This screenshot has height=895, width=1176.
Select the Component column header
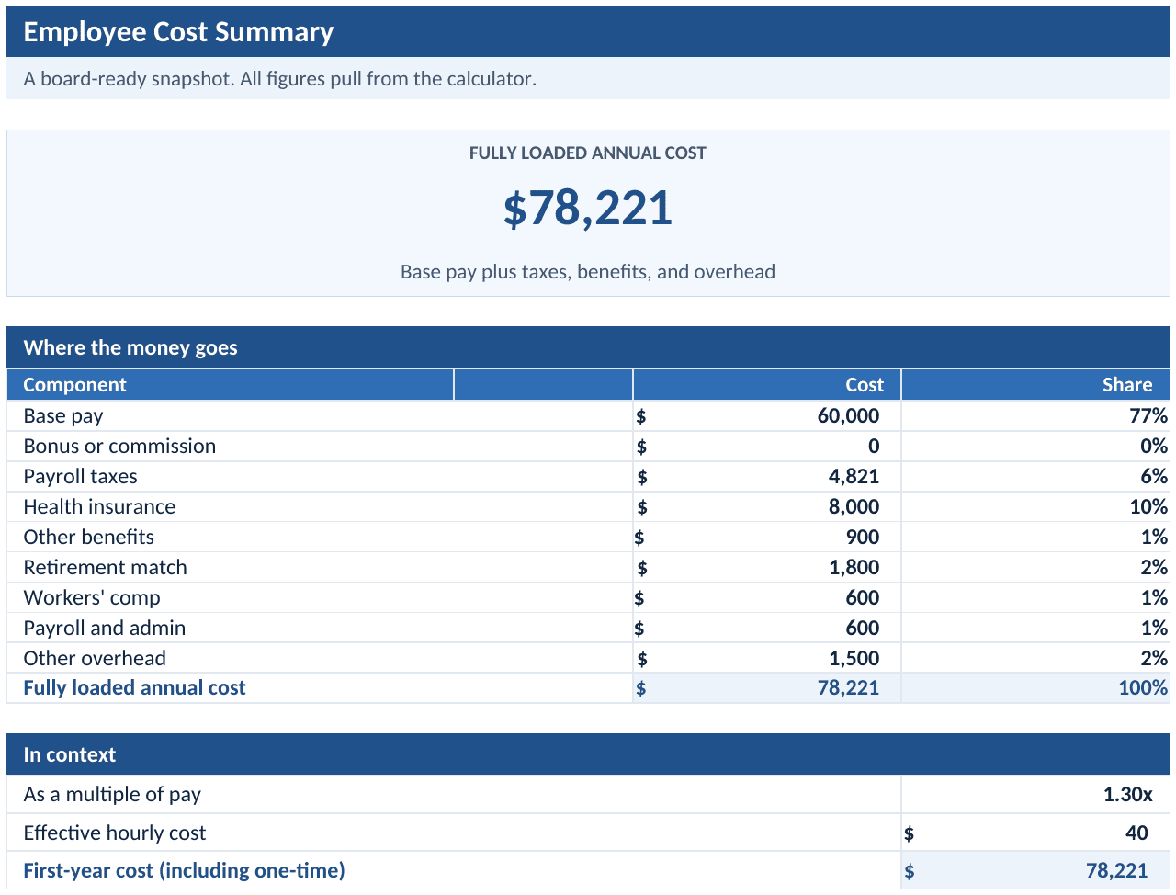[230, 385]
